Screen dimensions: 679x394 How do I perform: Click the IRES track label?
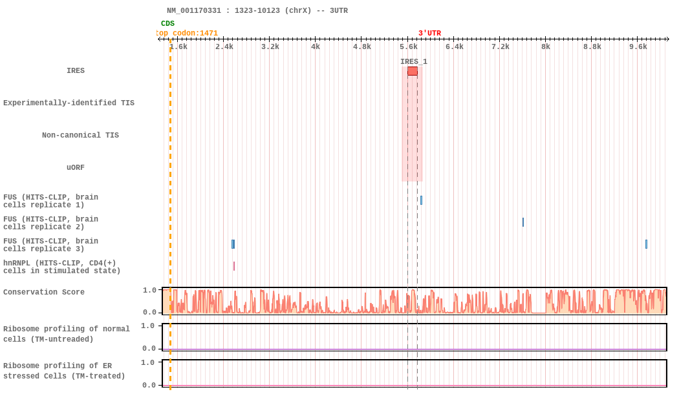[76, 70]
